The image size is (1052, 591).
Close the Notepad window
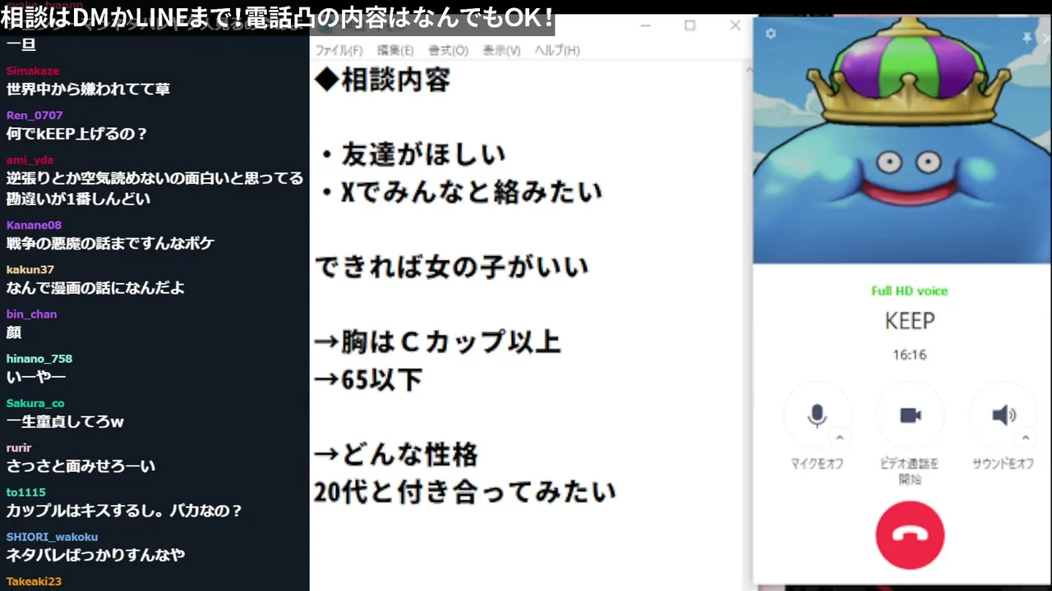point(735,25)
